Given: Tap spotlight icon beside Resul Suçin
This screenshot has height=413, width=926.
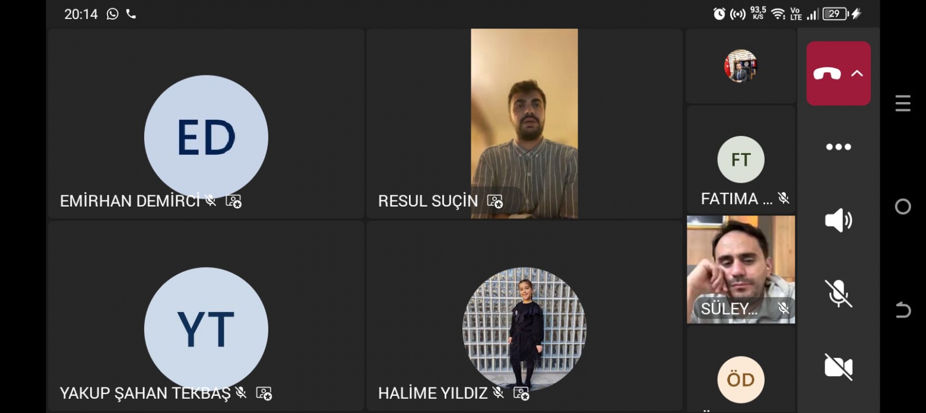Looking at the screenshot, I should pos(494,201).
